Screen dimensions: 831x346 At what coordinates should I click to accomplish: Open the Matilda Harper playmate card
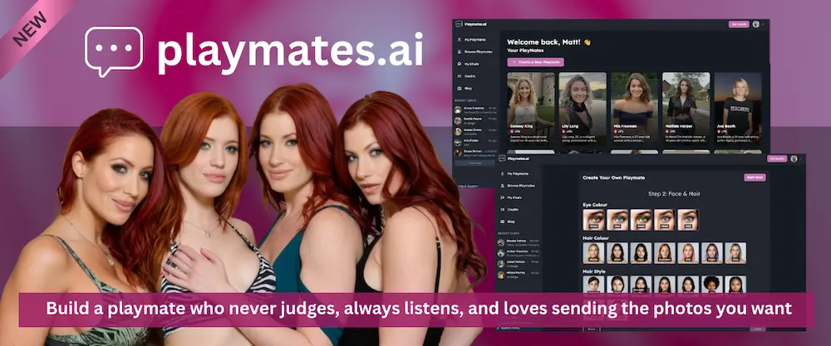686,110
